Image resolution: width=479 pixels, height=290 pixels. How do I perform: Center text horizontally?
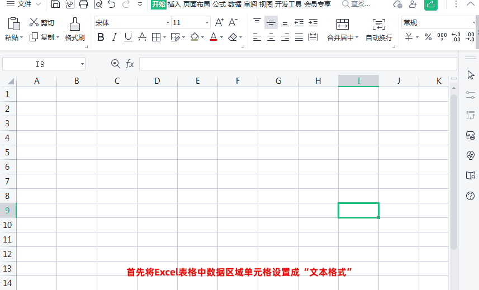(271, 37)
